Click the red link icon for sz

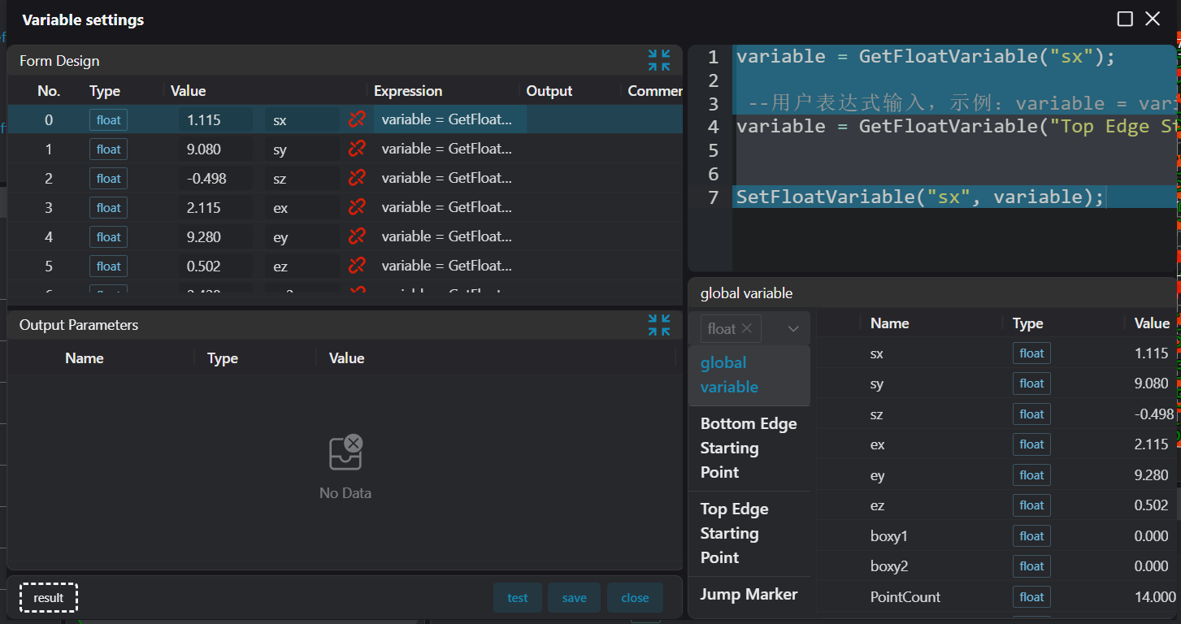pyautogui.click(x=357, y=178)
